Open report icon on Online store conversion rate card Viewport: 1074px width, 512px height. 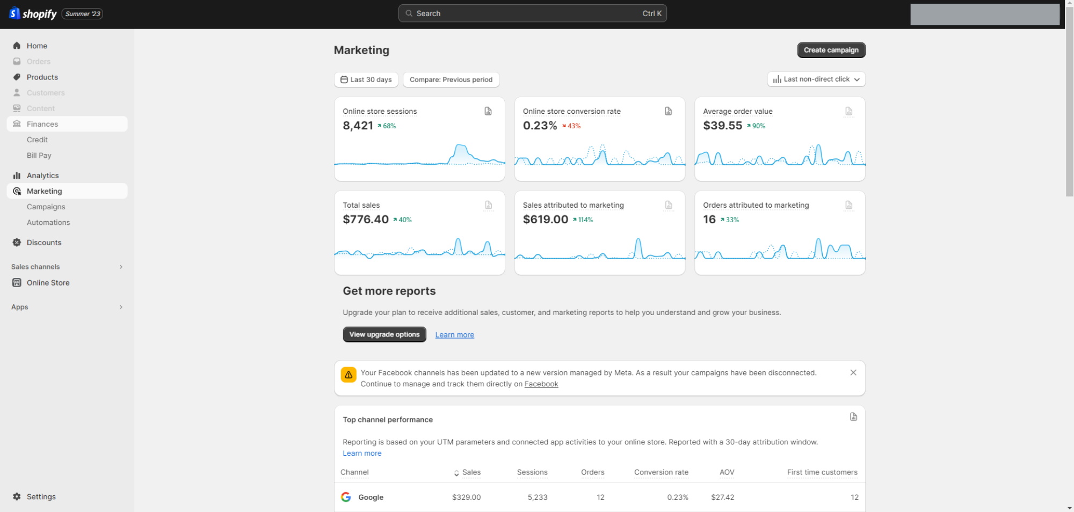point(668,111)
